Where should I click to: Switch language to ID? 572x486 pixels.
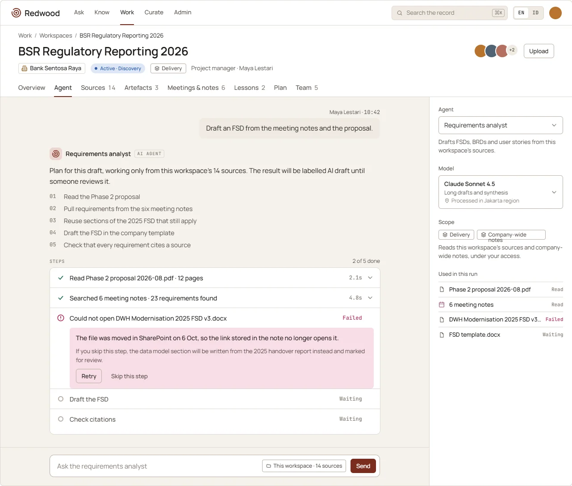[535, 13]
